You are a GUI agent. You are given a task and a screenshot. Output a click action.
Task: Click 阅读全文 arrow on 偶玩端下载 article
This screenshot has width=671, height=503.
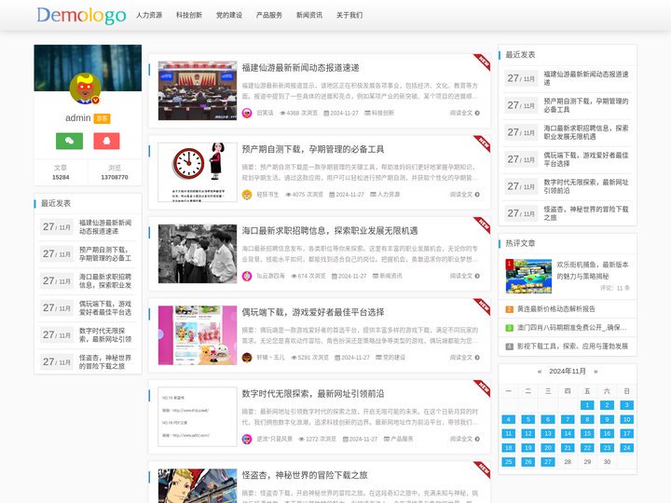464,358
